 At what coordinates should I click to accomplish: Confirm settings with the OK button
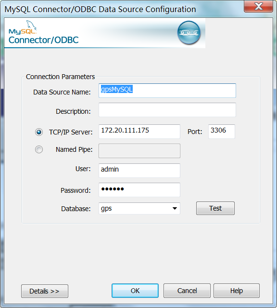coord(135,291)
